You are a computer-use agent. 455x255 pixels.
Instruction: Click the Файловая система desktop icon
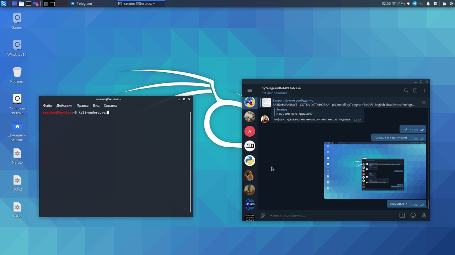click(x=17, y=104)
